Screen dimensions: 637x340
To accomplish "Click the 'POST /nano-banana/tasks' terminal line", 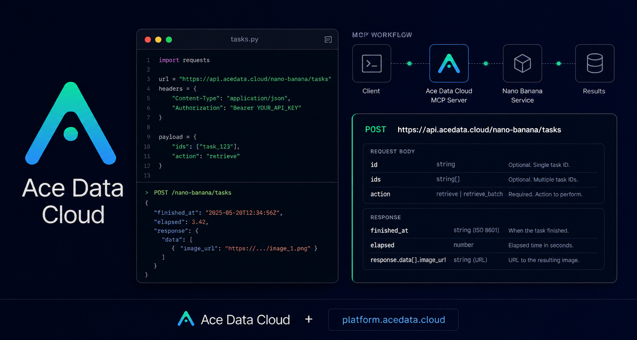I will tap(192, 192).
